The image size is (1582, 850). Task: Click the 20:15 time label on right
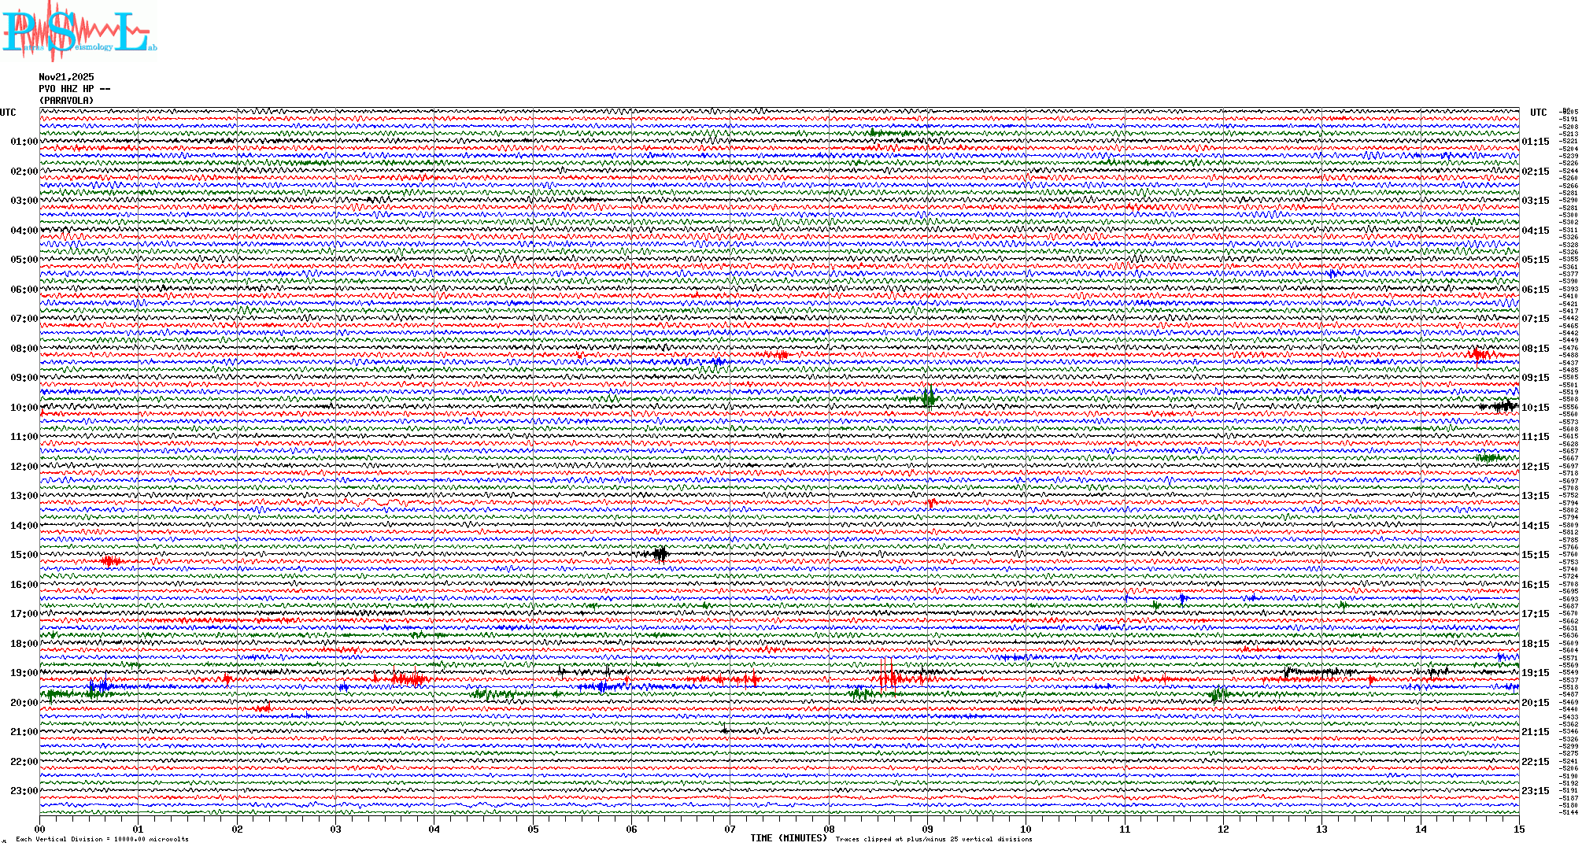point(1535,703)
